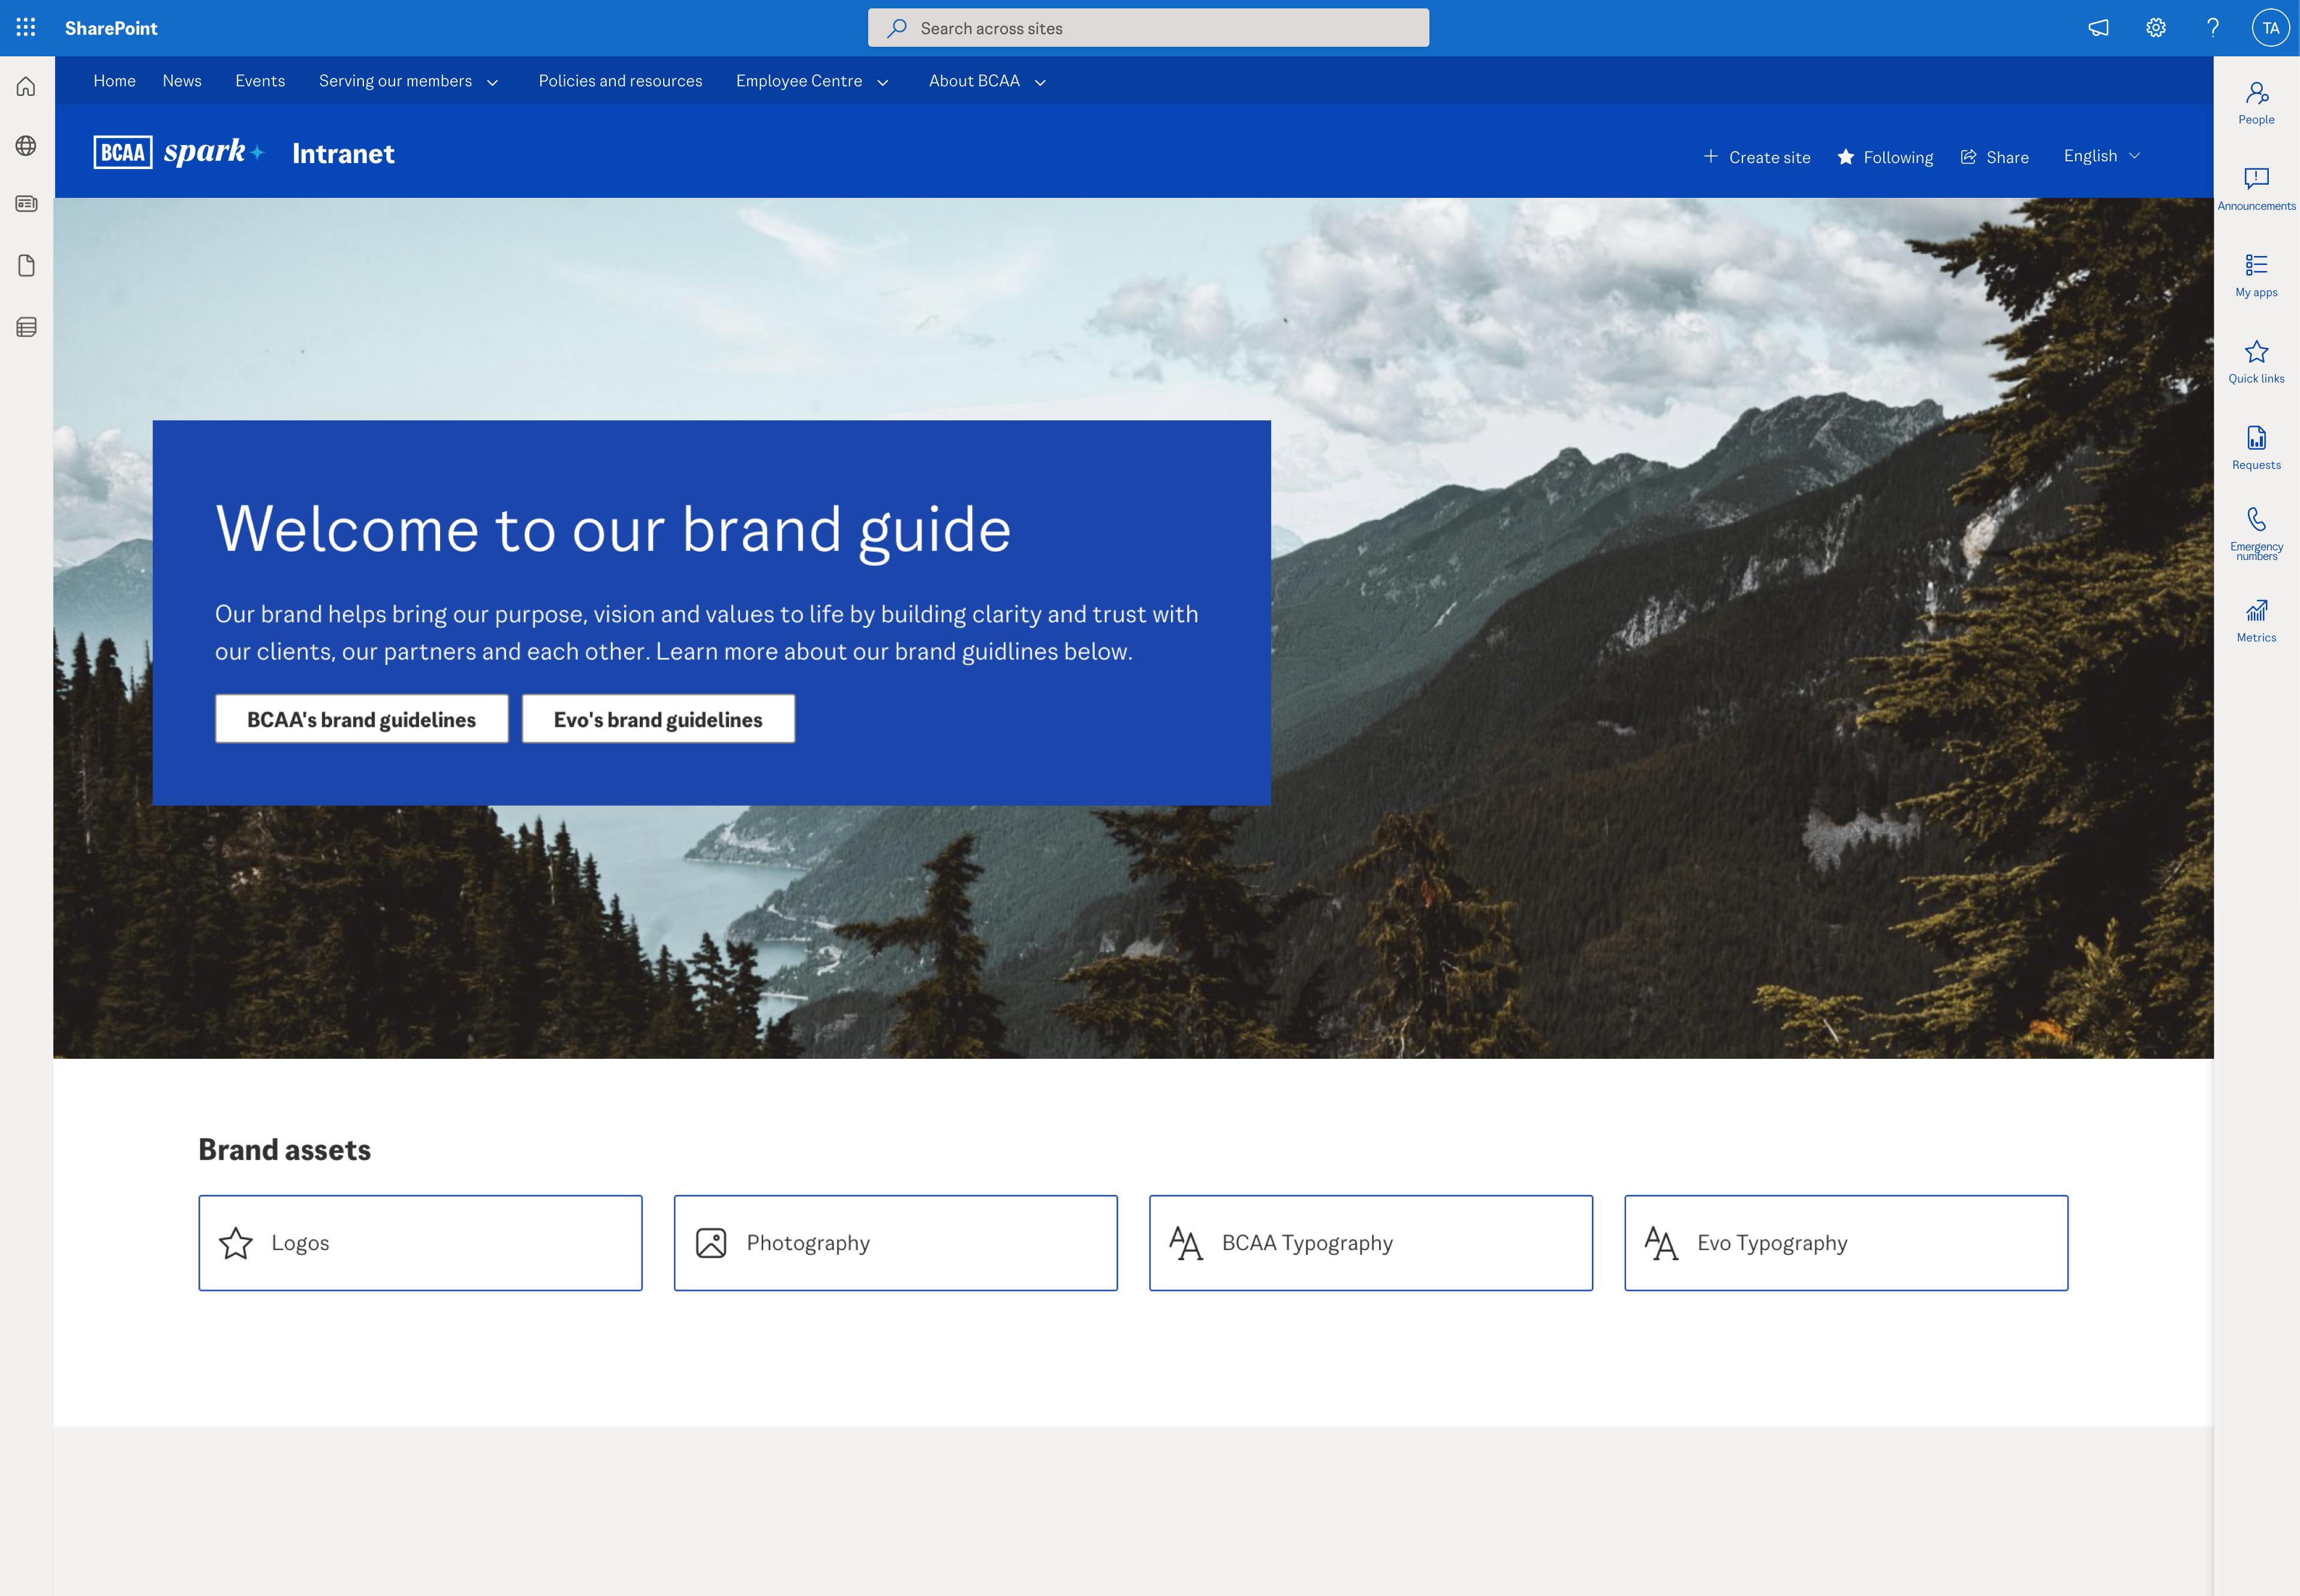Switch to the Events menu item
The image size is (2300, 1596).
point(260,80)
